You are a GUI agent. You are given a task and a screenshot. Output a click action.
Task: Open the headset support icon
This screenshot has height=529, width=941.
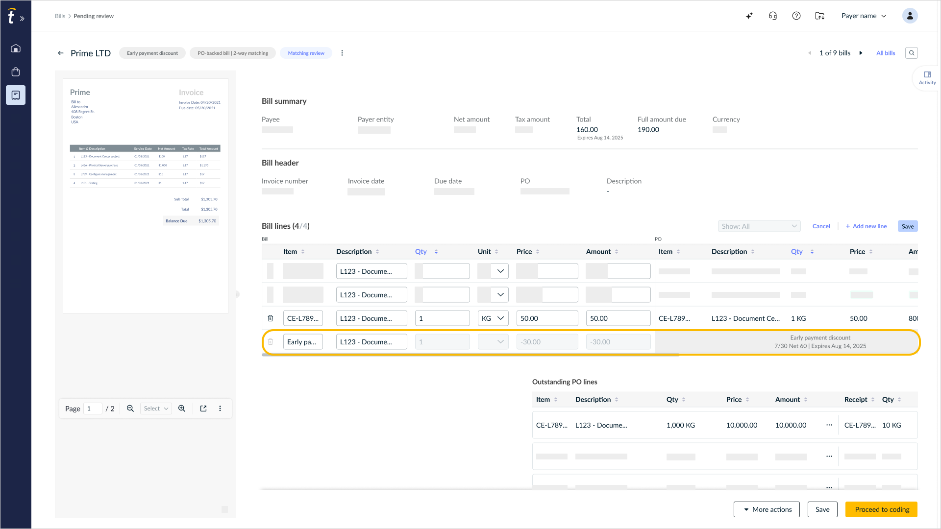coord(773,16)
